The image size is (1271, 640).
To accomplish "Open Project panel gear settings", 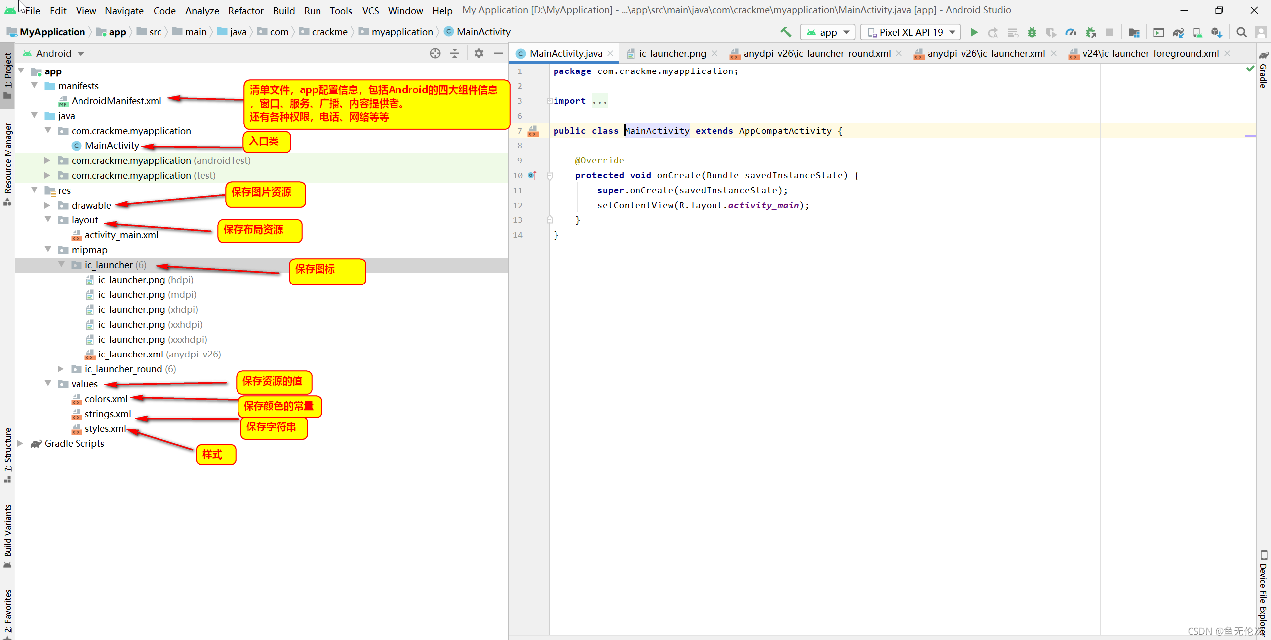I will point(478,53).
